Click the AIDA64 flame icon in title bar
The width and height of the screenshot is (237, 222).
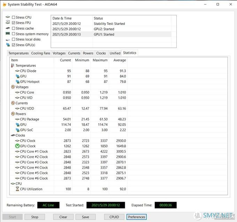[5, 4]
